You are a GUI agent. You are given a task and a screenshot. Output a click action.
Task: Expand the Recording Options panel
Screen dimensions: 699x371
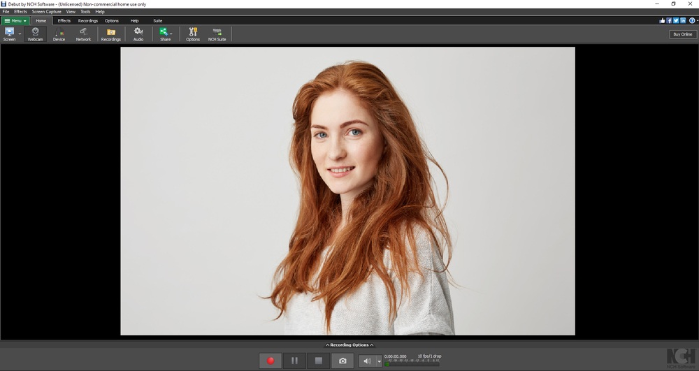(349, 344)
